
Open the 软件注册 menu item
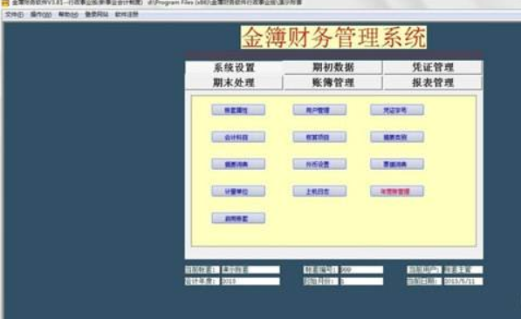click(127, 15)
